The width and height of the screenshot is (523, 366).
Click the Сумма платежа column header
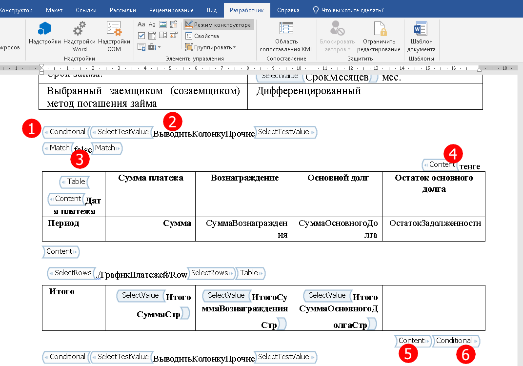pos(151,178)
